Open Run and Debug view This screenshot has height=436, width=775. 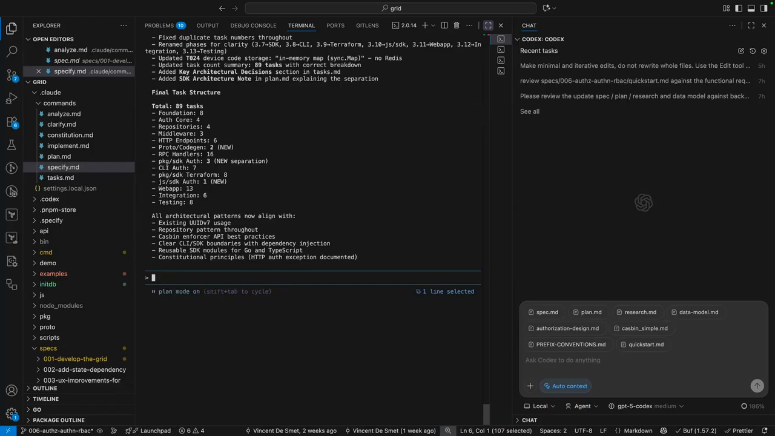12,99
